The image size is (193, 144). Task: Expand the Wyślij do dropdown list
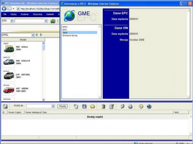[x=53, y=106]
